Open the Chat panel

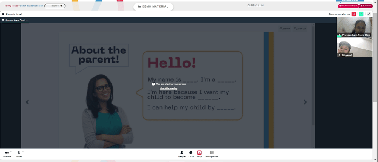coord(191,154)
